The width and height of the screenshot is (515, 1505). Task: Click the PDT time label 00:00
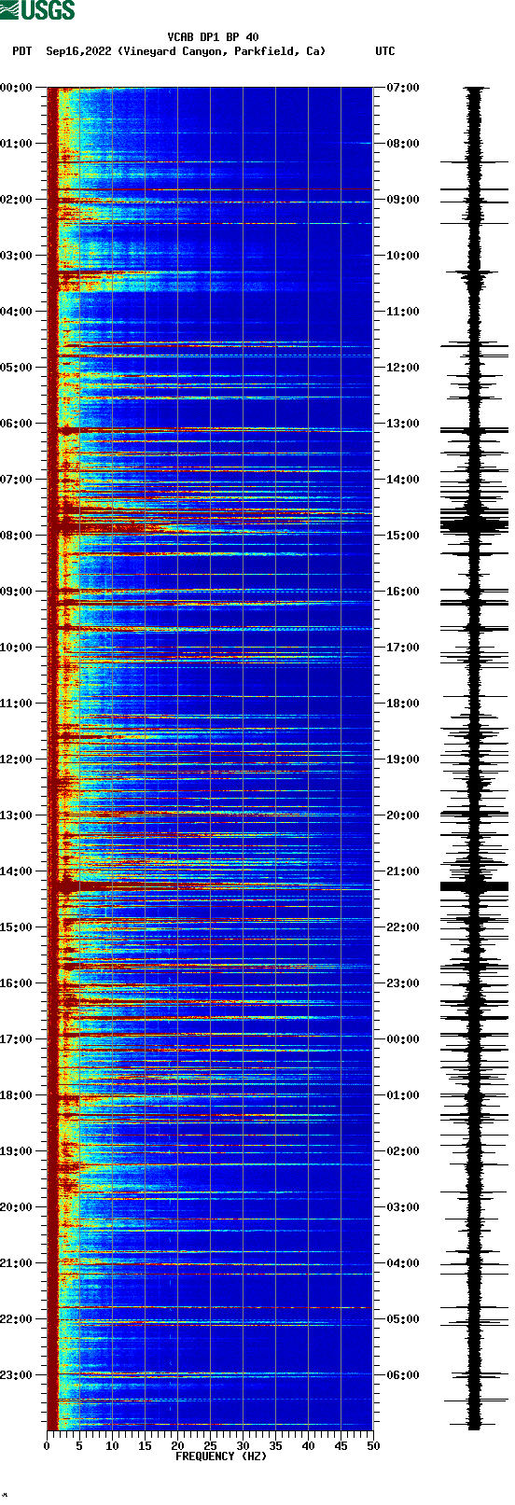17,88
